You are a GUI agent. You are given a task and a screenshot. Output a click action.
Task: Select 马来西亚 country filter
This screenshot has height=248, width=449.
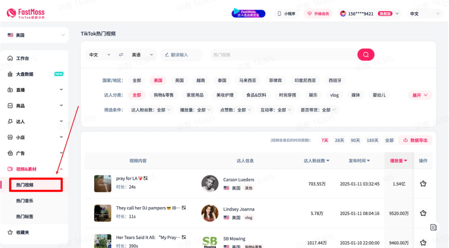(x=248, y=80)
